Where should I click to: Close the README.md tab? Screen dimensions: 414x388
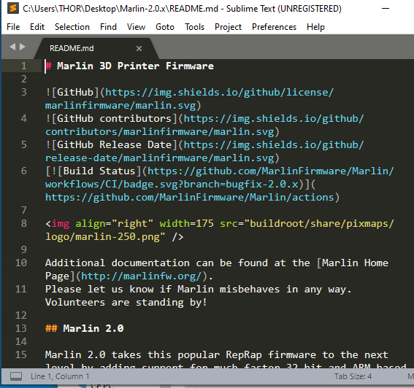click(139, 49)
